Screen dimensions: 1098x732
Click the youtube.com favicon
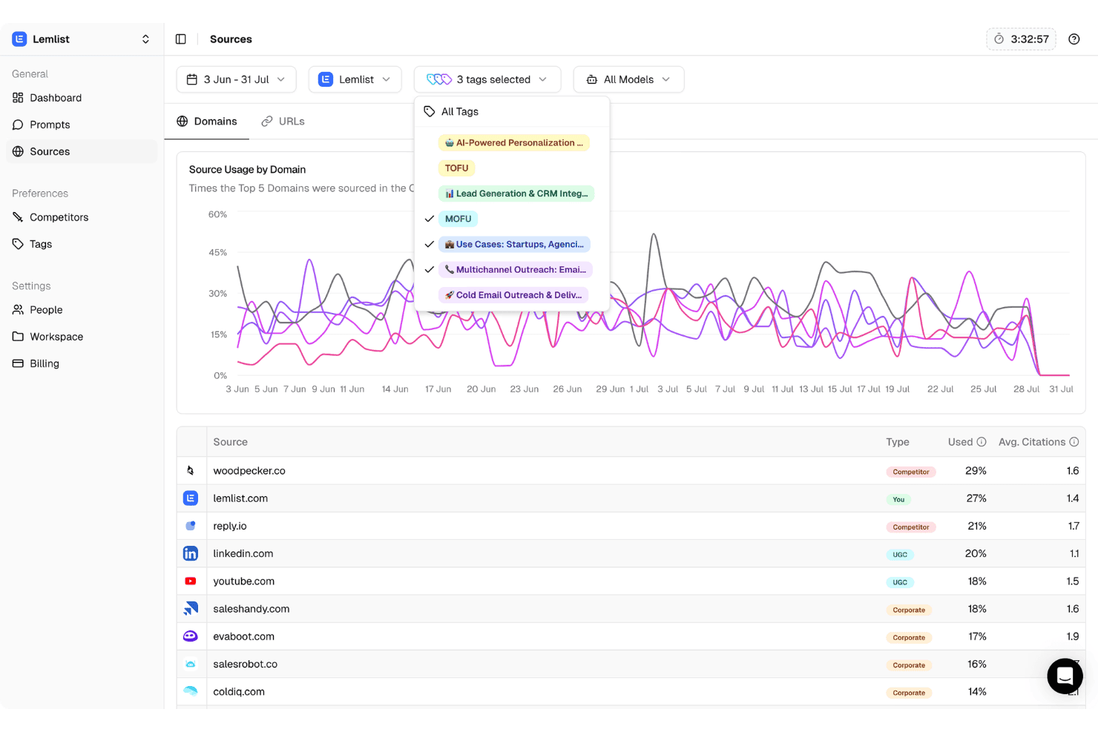191,581
